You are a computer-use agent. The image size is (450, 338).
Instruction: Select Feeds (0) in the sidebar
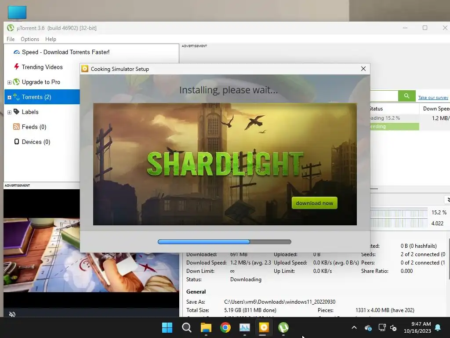(34, 127)
